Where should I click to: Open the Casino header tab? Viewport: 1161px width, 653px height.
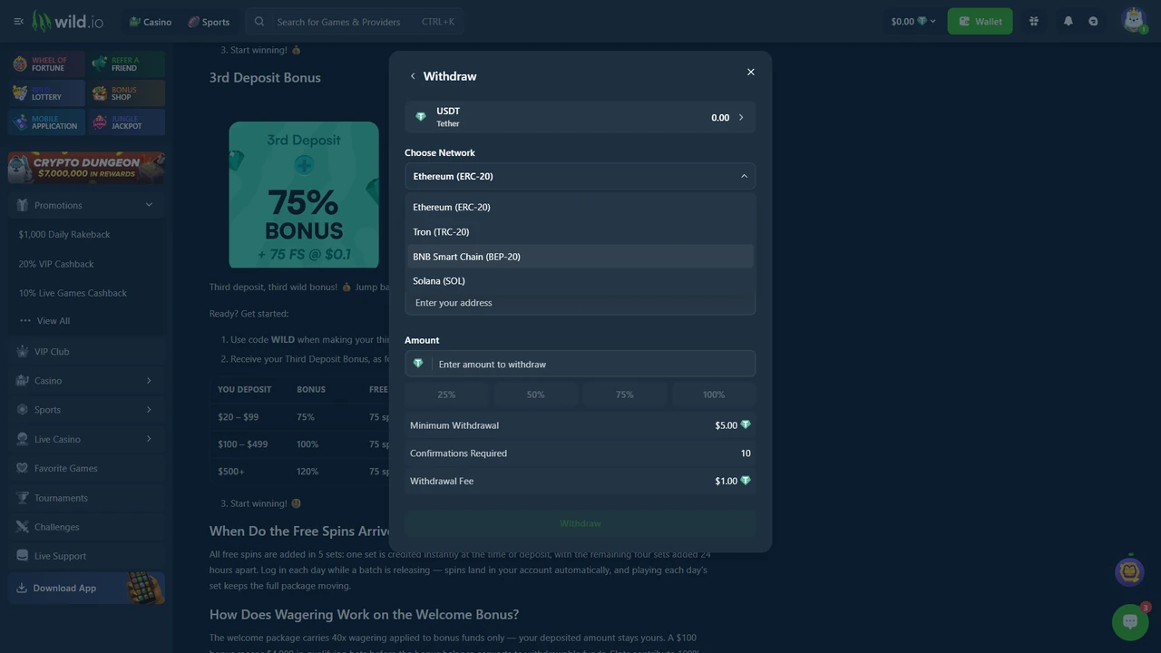150,21
